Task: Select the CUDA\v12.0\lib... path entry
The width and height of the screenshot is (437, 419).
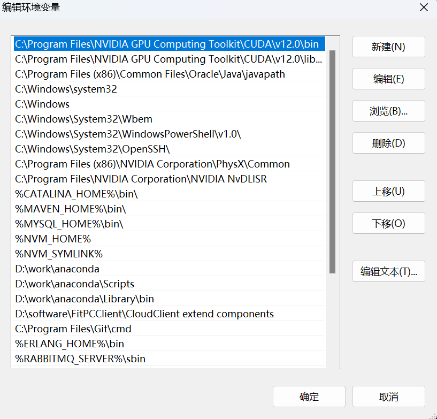Action: coord(170,59)
